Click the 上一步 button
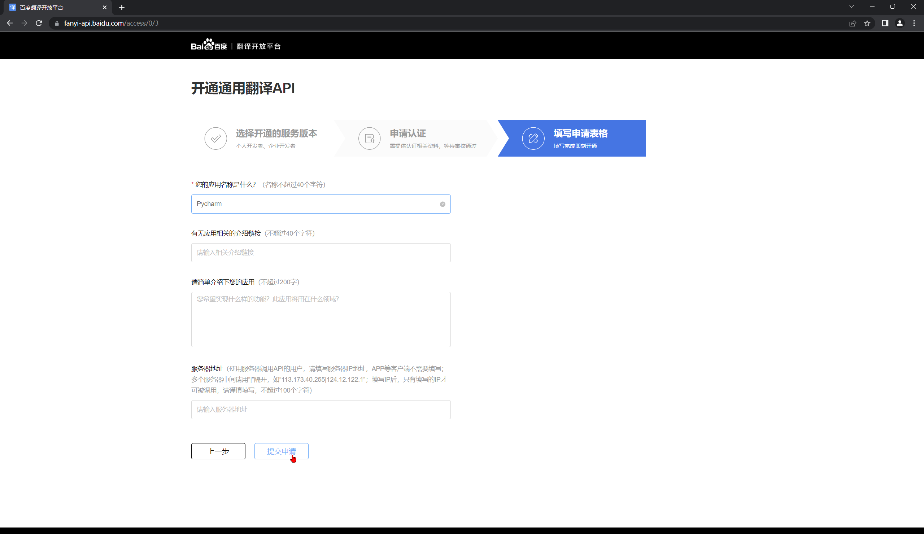The height and width of the screenshot is (534, 924). coord(218,451)
